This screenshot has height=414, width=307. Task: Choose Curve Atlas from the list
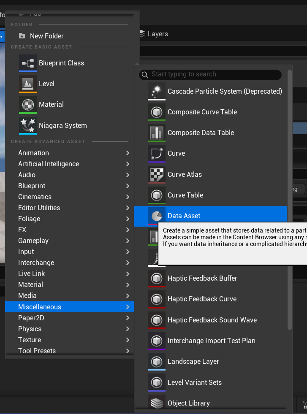(x=210, y=175)
